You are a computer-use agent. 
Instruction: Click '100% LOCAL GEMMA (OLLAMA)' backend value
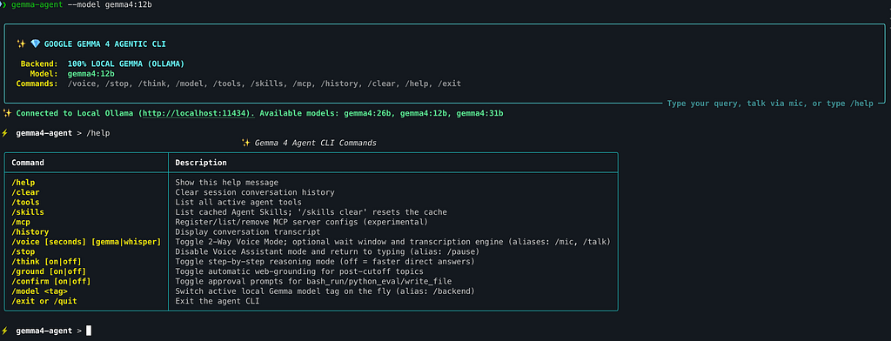(125, 64)
